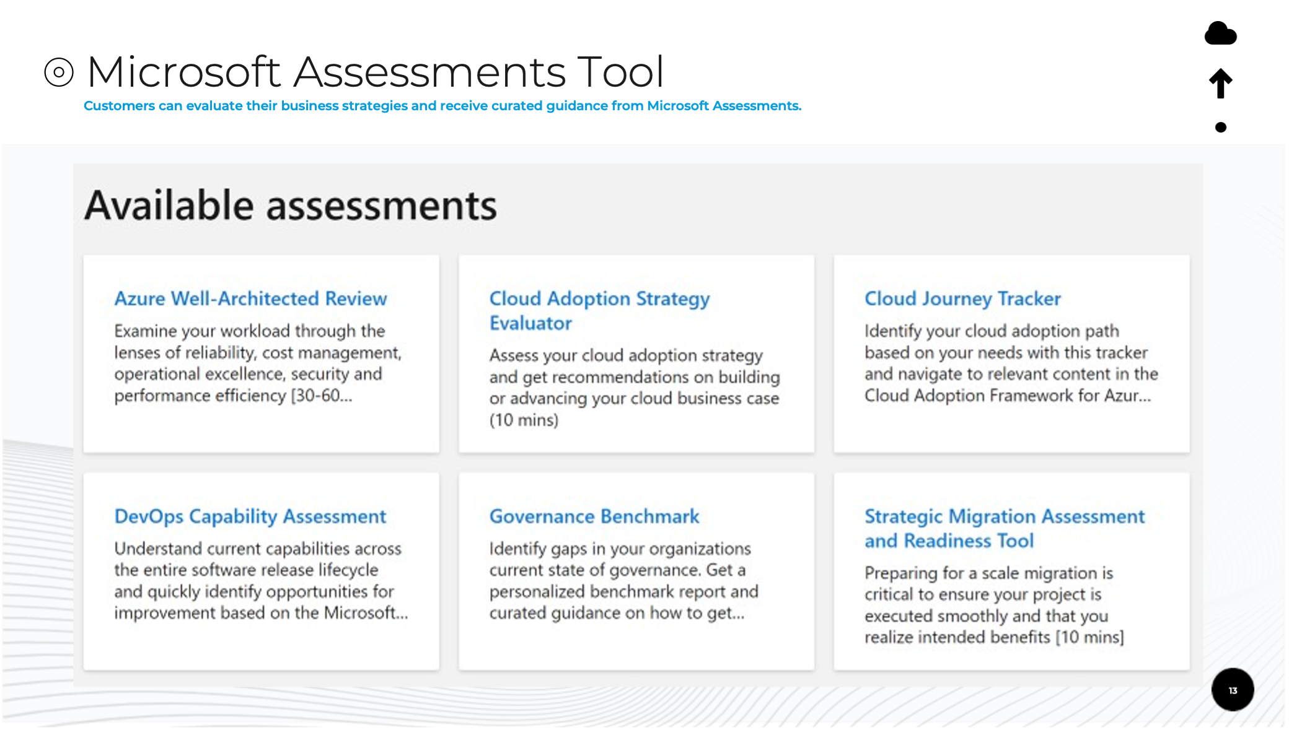Click the description 'Understand current capabilities across'
The image size is (1289, 735).
[x=261, y=581]
